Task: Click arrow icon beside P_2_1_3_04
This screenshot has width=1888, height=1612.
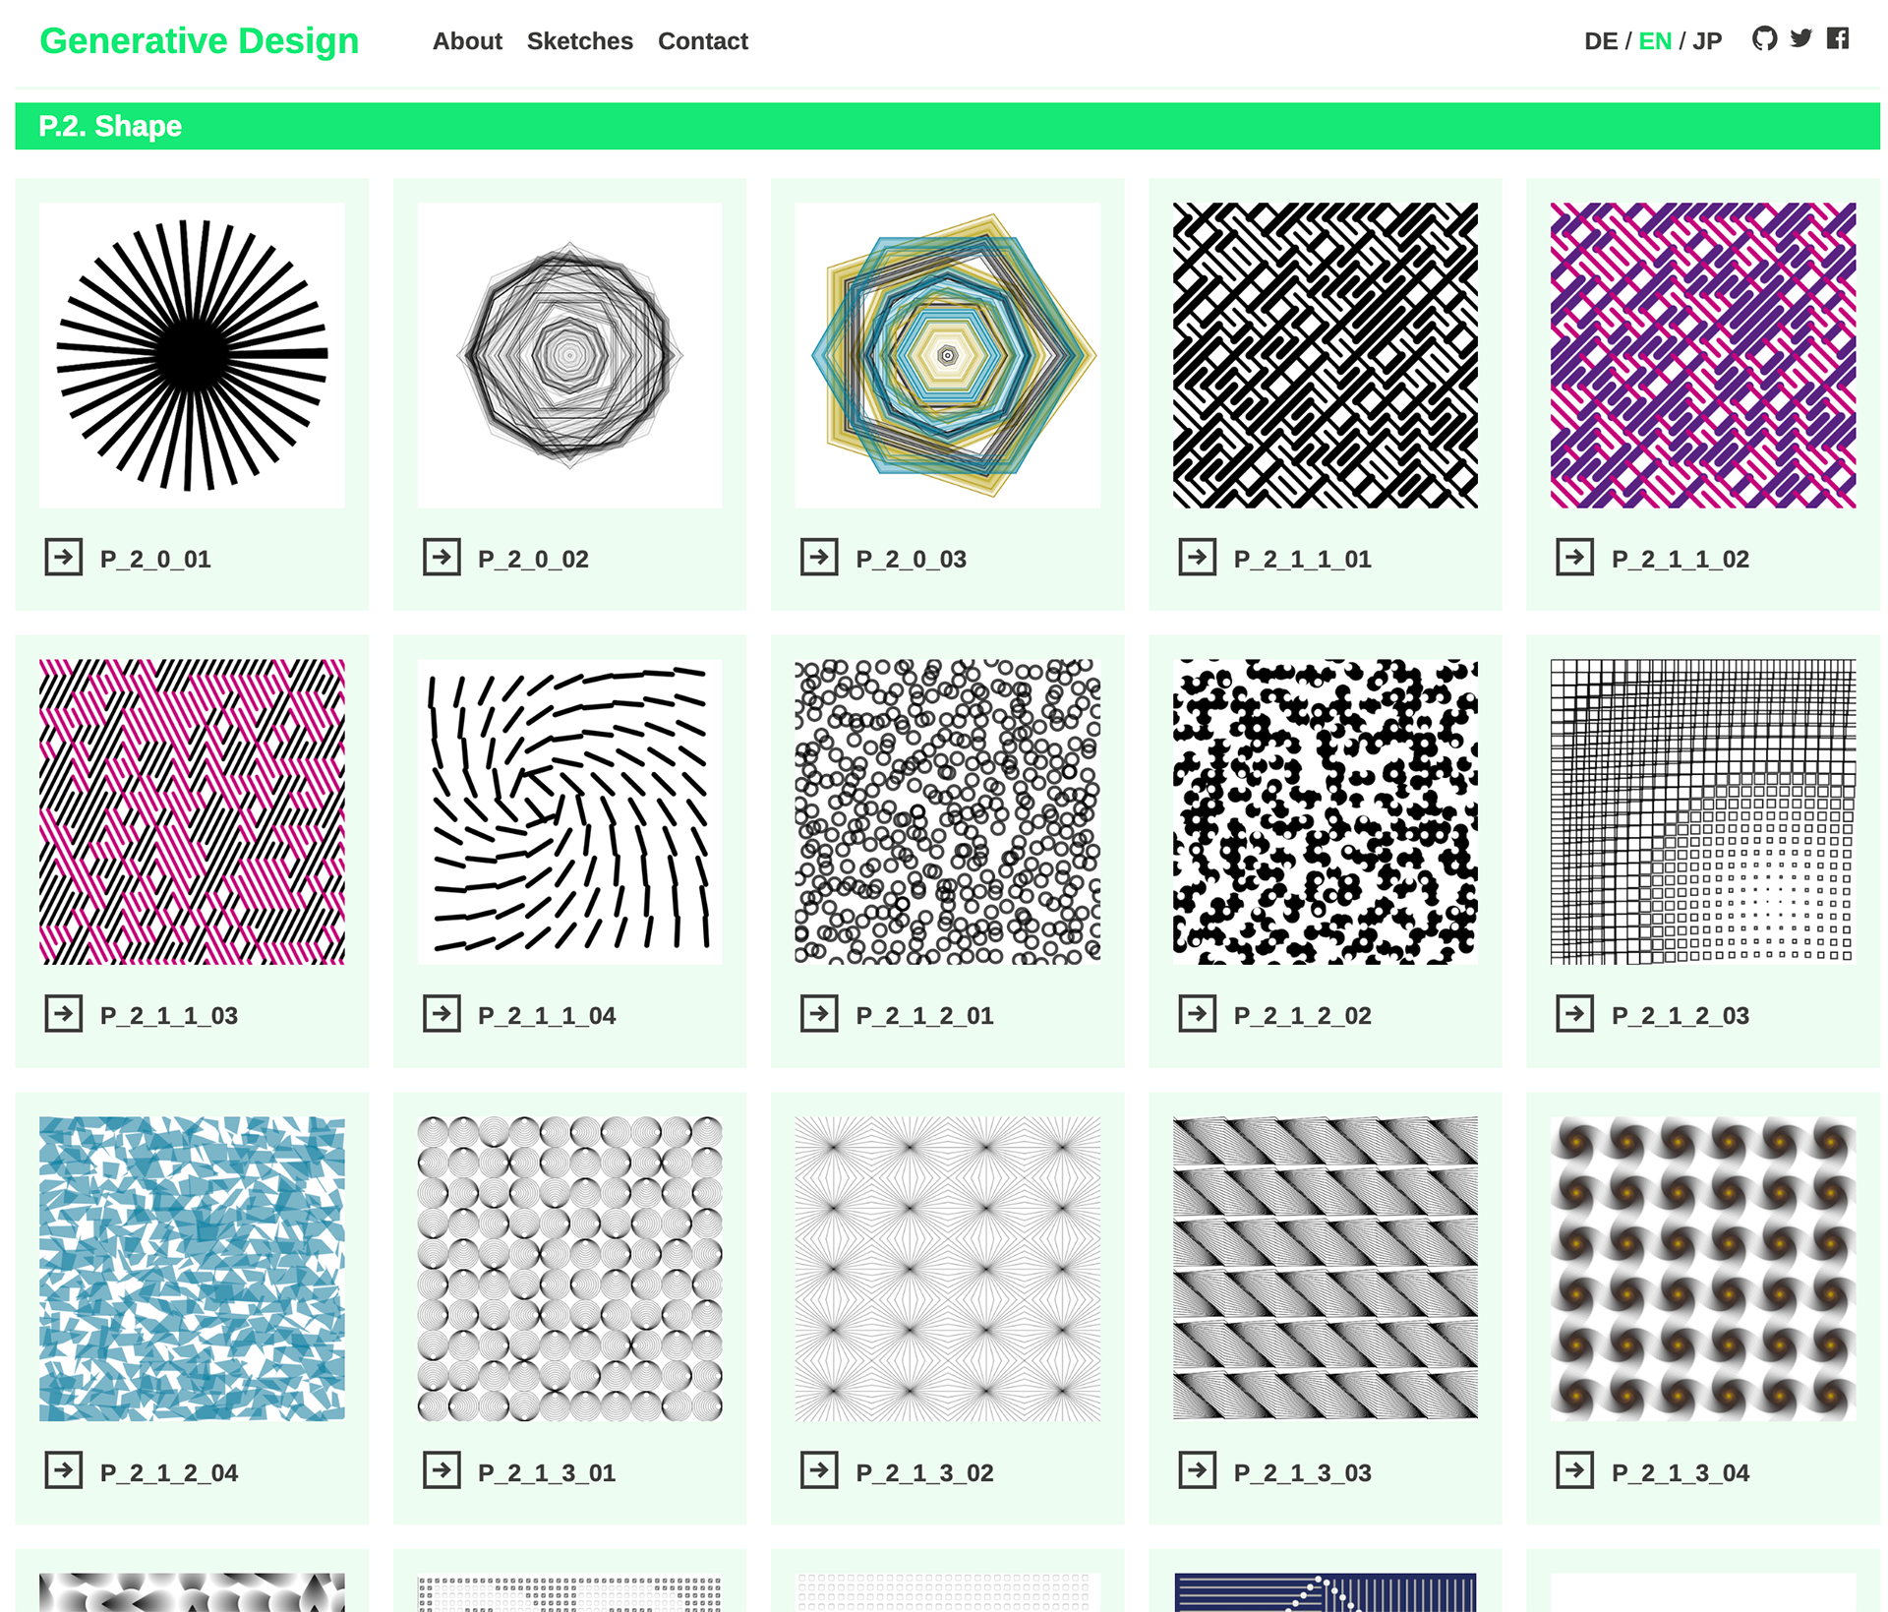Action: click(x=1574, y=1470)
